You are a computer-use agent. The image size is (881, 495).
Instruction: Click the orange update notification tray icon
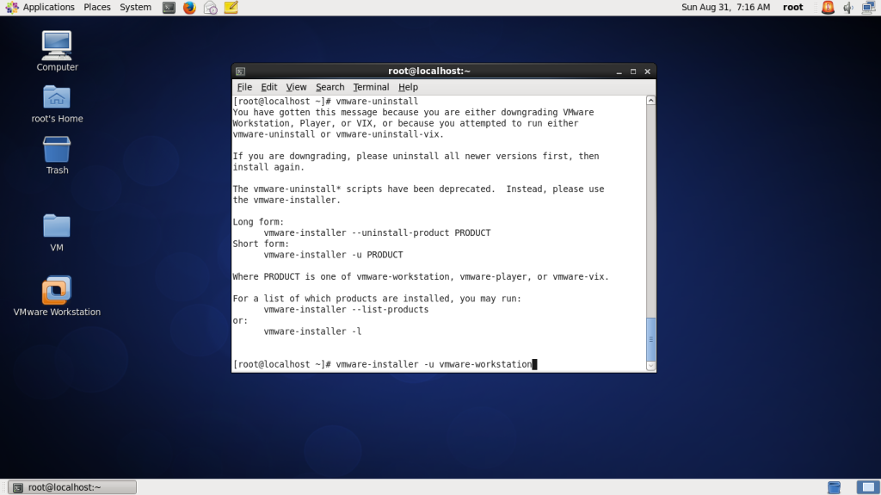coord(828,7)
